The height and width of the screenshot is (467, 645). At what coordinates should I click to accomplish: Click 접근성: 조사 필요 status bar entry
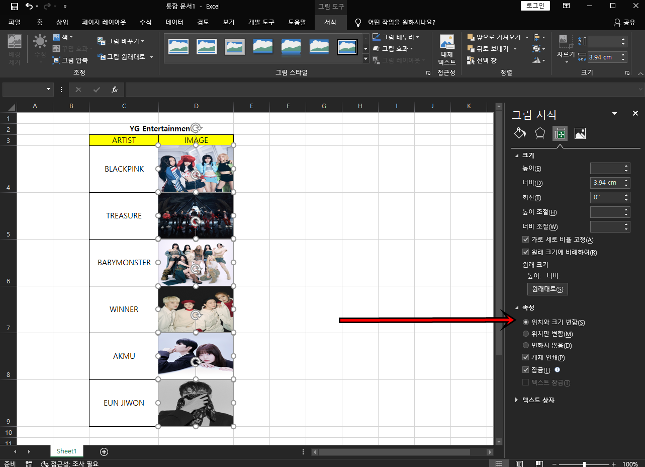[70, 463]
